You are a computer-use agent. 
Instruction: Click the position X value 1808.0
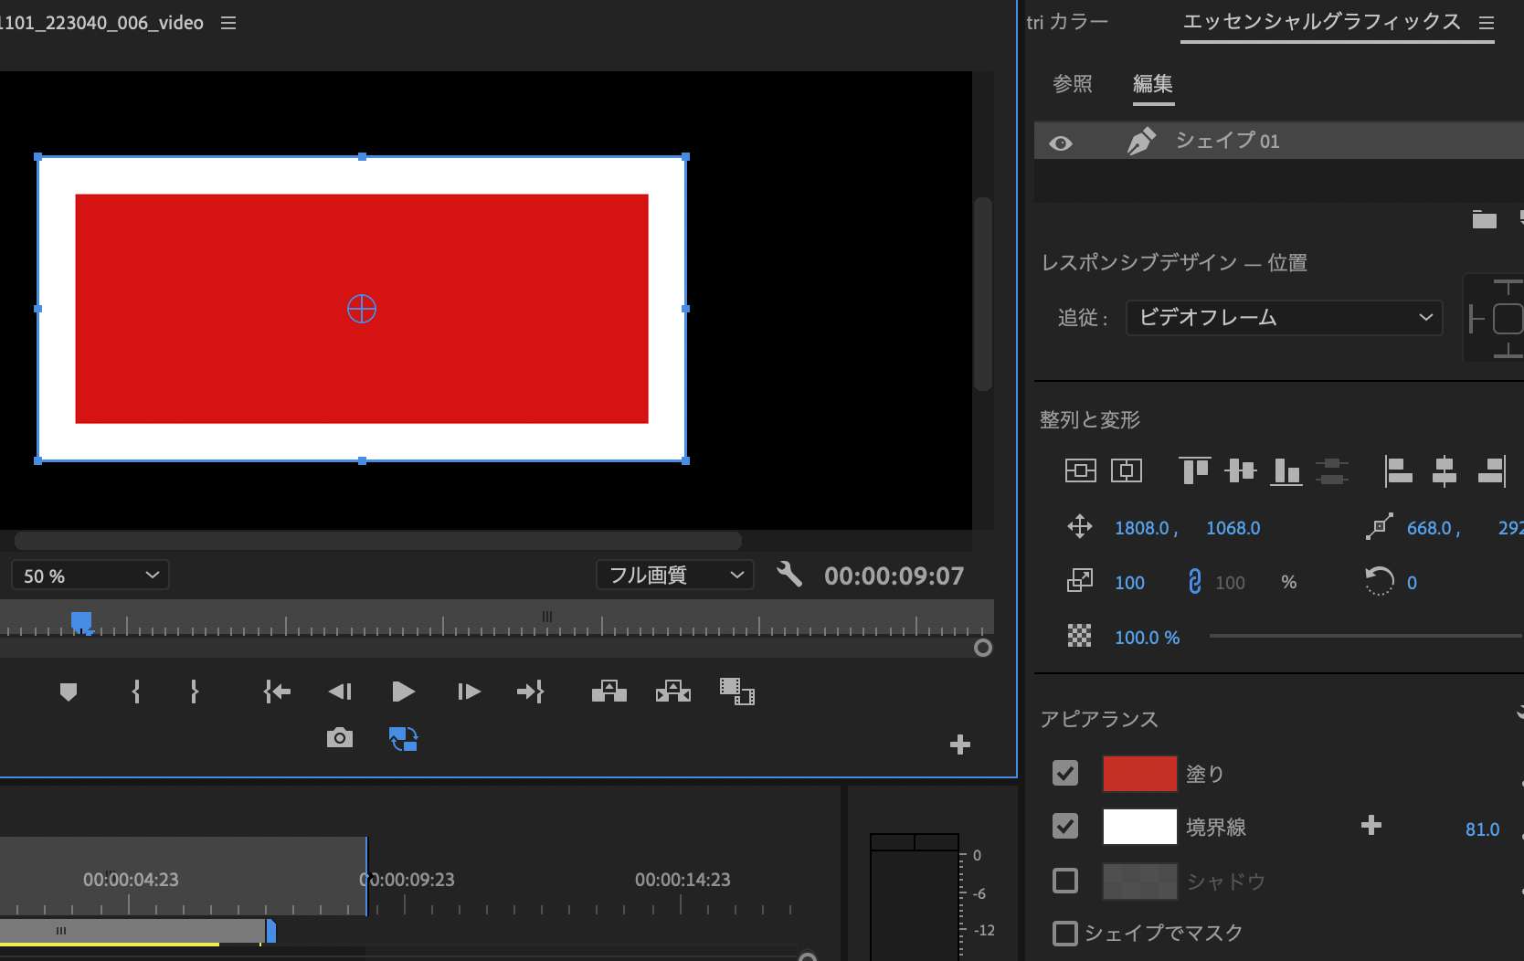pyautogui.click(x=1142, y=528)
